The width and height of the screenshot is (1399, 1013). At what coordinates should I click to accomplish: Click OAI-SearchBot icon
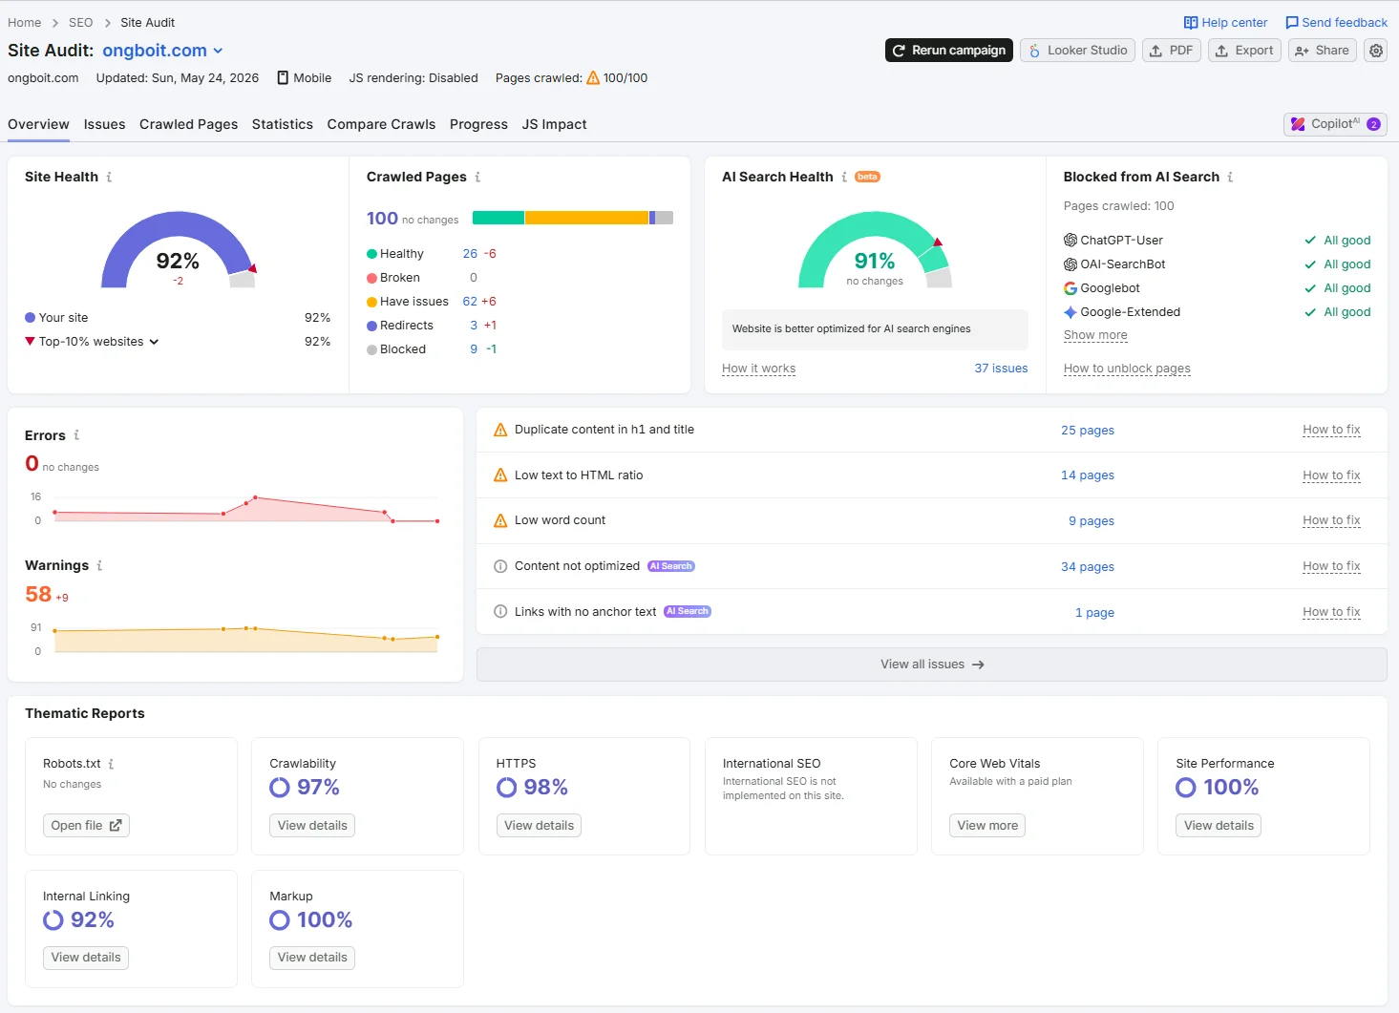pos(1070,264)
